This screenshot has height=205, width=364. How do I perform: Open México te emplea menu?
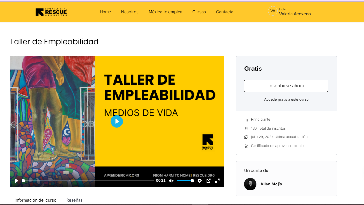(x=165, y=12)
